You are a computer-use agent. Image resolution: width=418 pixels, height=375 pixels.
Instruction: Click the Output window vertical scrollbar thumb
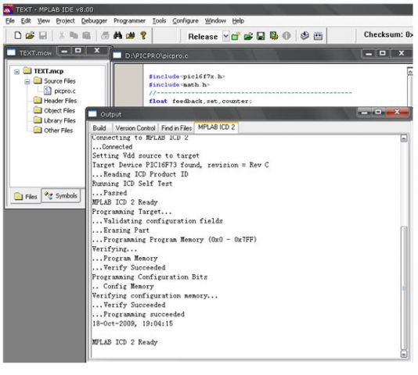[x=404, y=287]
